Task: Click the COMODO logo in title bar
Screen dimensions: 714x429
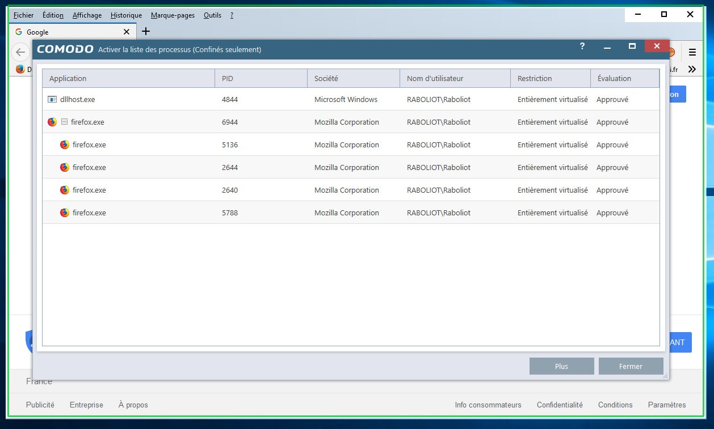Action: tap(65, 49)
